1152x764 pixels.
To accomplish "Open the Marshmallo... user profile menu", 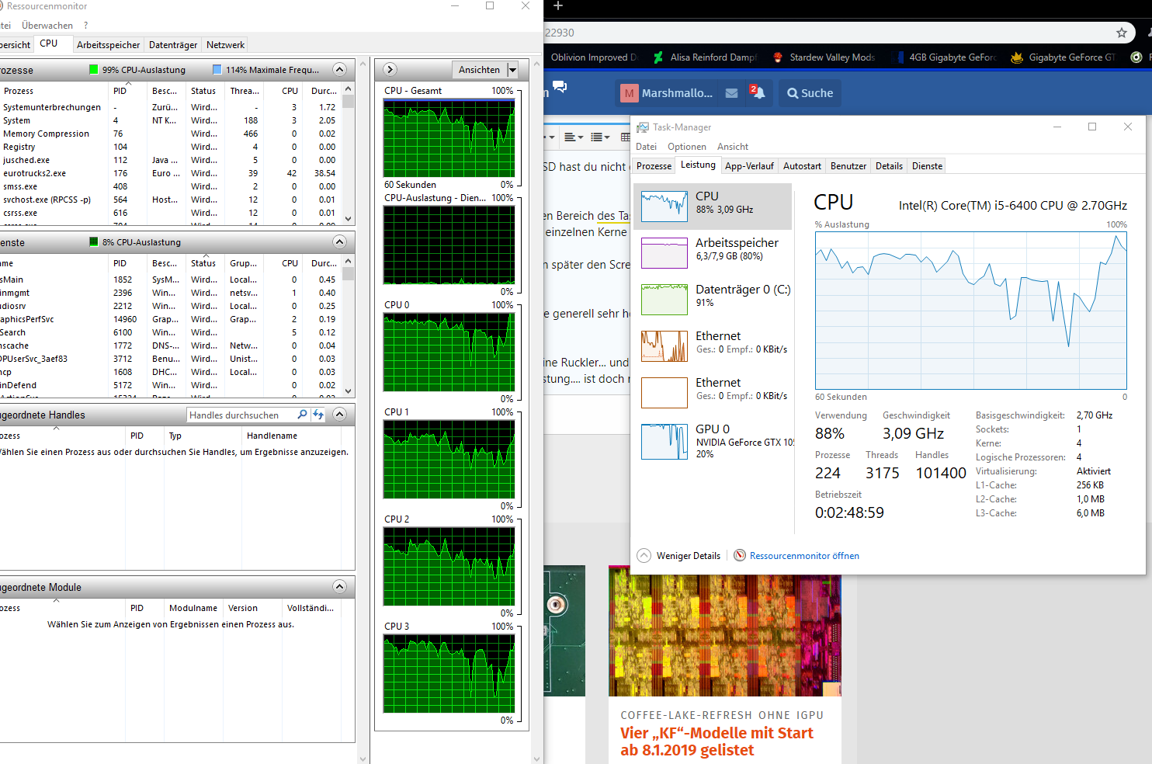I will [x=666, y=93].
